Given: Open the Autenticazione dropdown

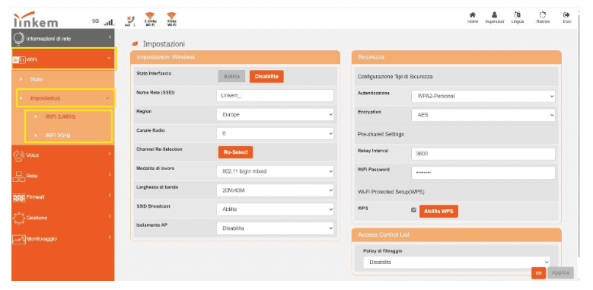Looking at the screenshot, I should pos(483,96).
